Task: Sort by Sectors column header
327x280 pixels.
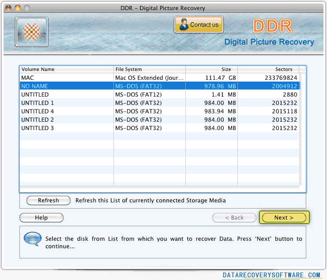Action: 268,69
